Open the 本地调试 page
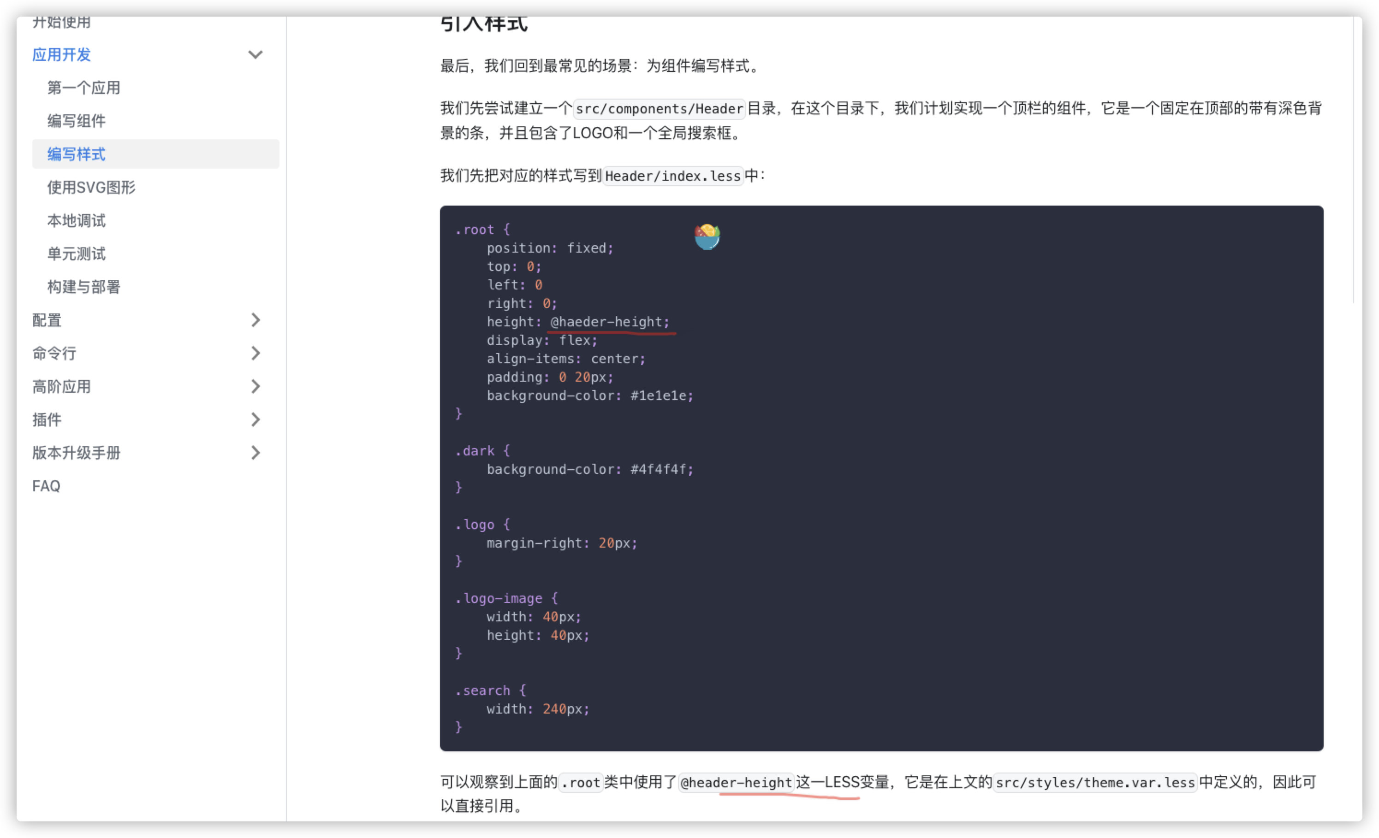The height and width of the screenshot is (838, 1379). pyautogui.click(x=77, y=220)
